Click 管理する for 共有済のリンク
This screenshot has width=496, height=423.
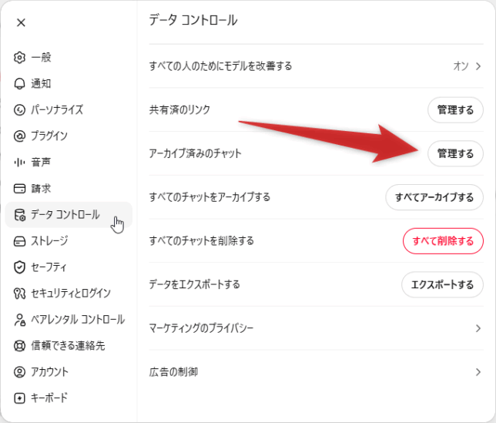click(455, 109)
